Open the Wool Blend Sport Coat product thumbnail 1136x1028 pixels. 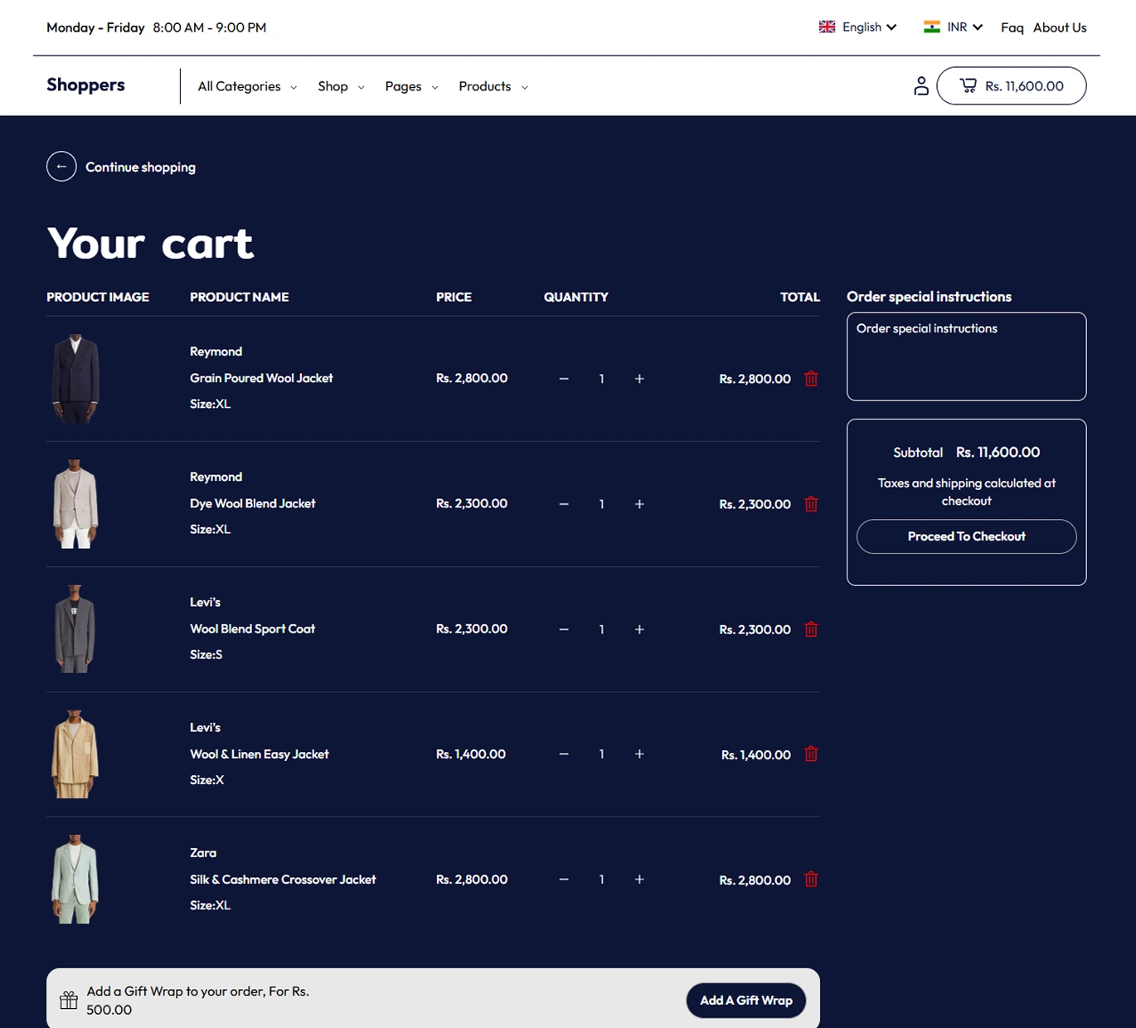[x=75, y=629]
